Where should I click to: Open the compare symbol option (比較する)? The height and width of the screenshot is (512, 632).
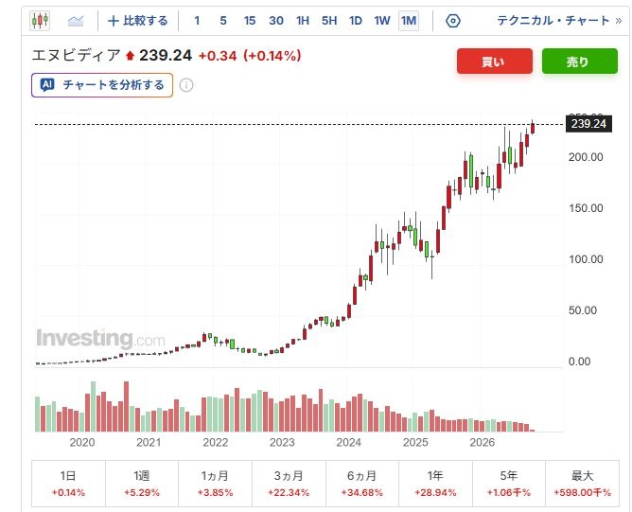click(138, 21)
